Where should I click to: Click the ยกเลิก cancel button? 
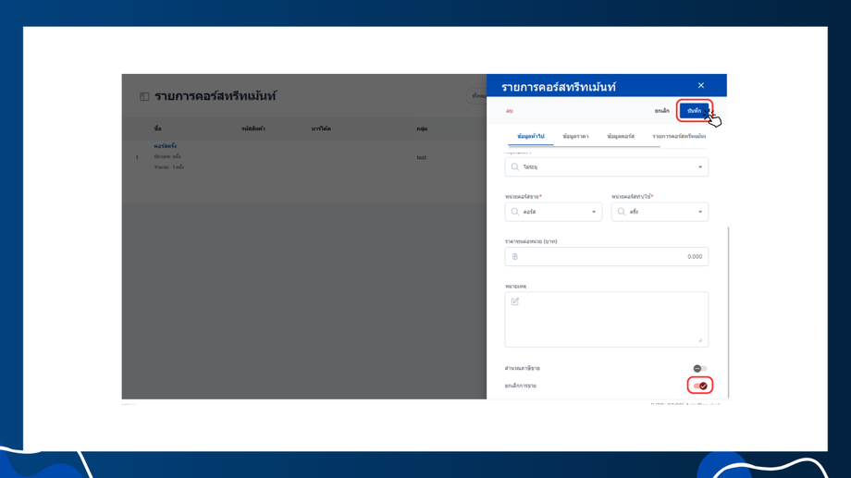661,111
